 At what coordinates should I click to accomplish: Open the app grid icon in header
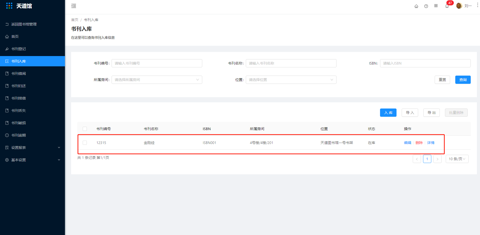[x=436, y=6]
